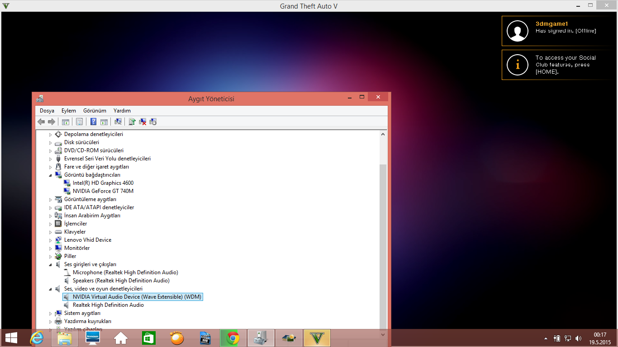Screen dimensions: 618x347
Task: Open the Yardım menu
Action: (122, 111)
